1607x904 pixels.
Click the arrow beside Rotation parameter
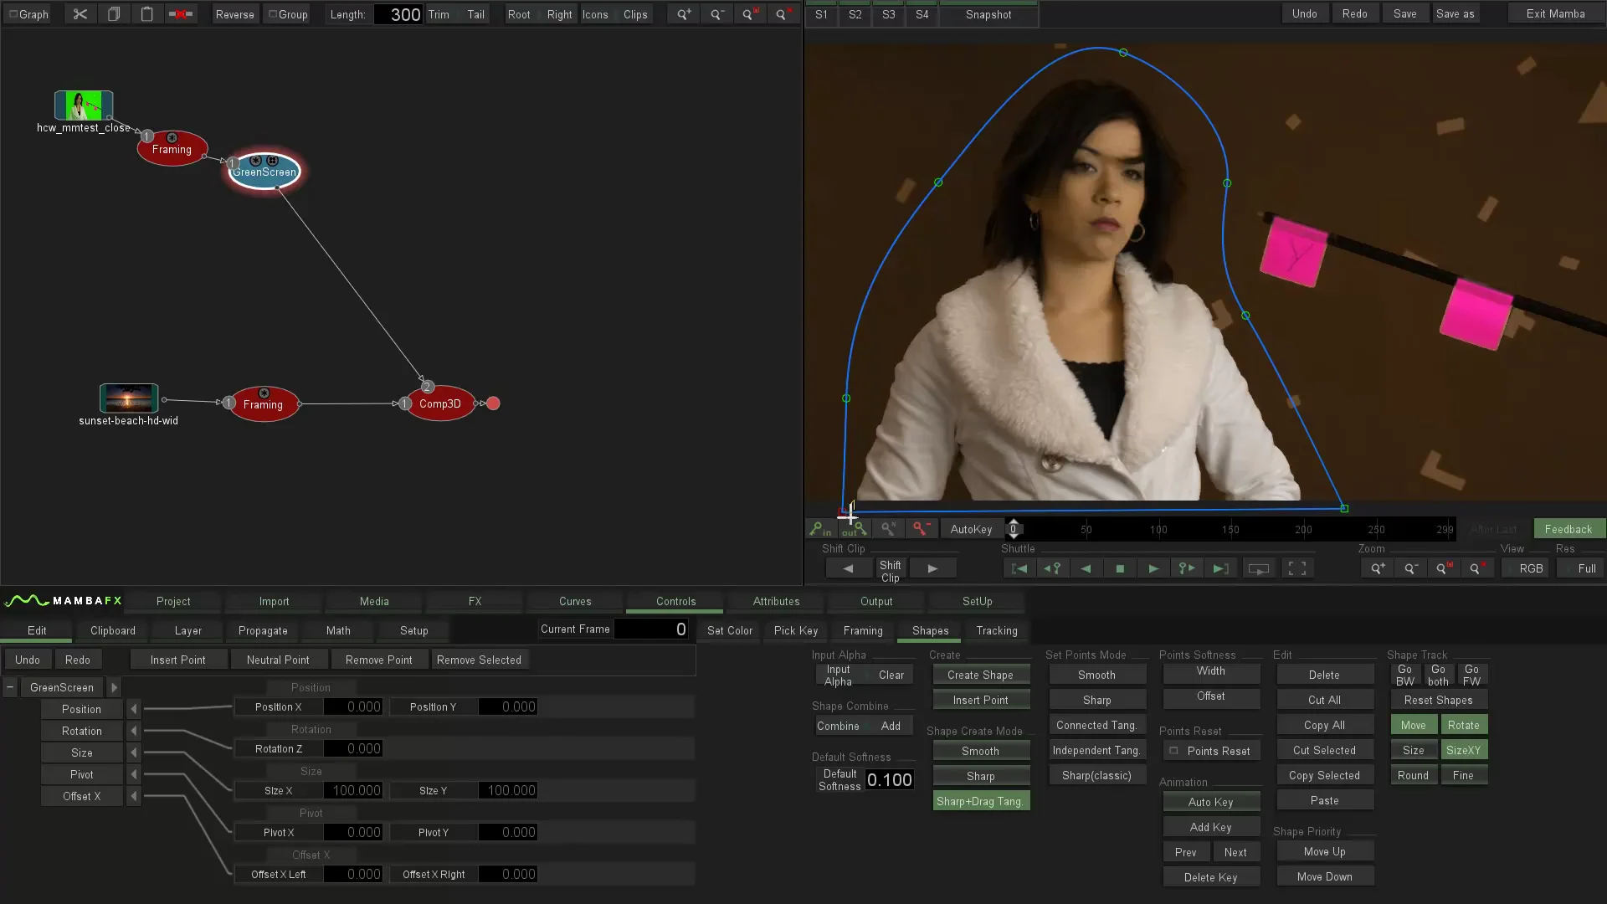point(133,731)
